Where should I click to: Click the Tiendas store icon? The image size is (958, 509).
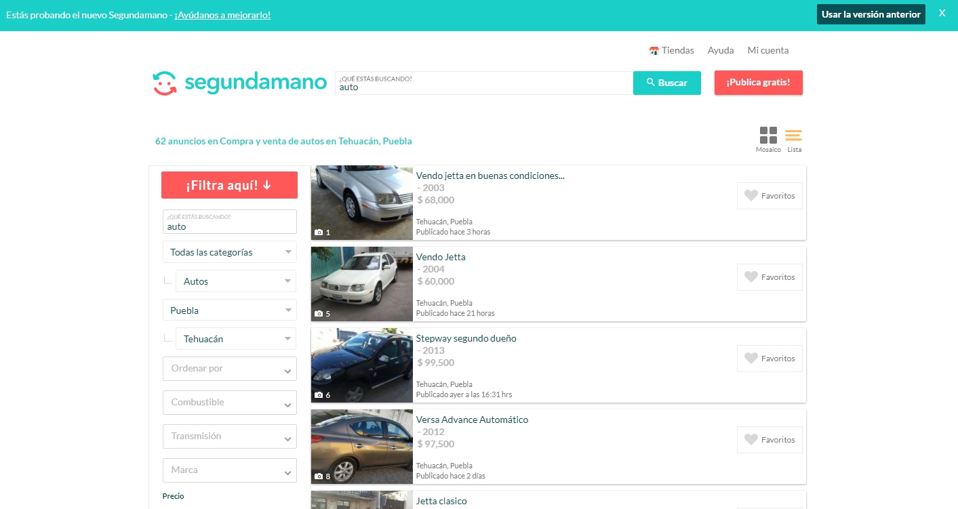pos(654,51)
